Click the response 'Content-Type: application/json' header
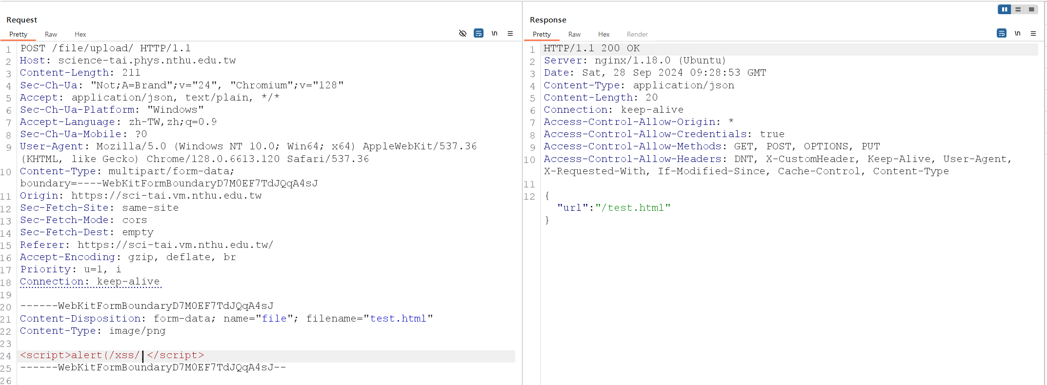This screenshot has width=1047, height=385. [x=639, y=85]
